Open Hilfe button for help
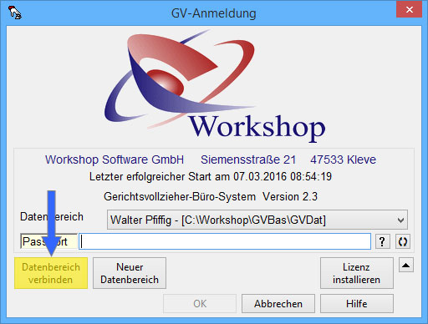 point(357,304)
